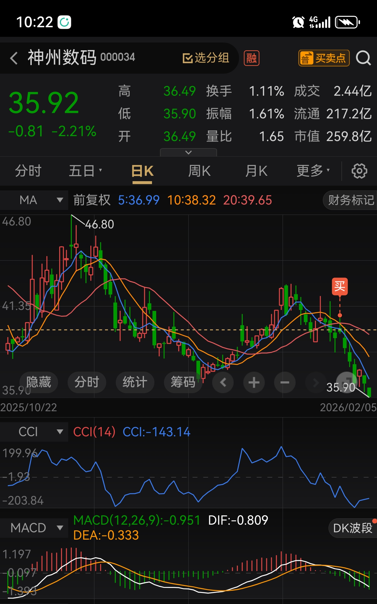377x604 pixels.
Task: Tap the MA20 value 20:39.65
Action: coord(247,200)
